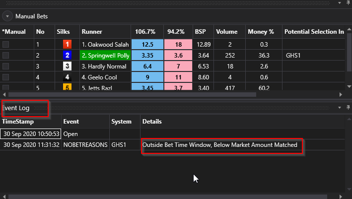Click Oakwood Salah silk number 1 icon
Viewport: 352px width, 199px height.
pyautogui.click(x=67, y=45)
